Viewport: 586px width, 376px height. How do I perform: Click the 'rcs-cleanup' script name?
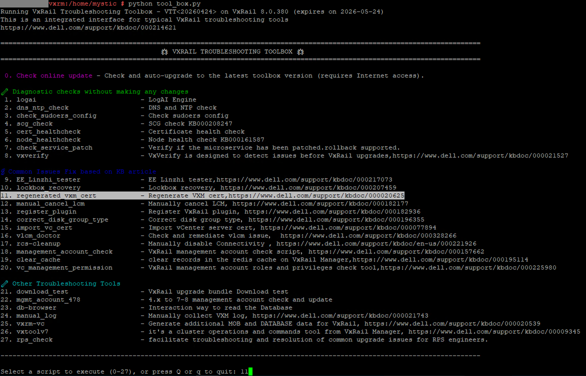tap(38, 243)
